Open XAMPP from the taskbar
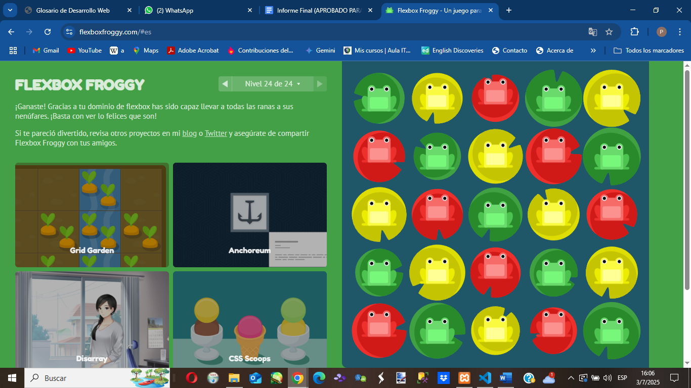 point(464,378)
